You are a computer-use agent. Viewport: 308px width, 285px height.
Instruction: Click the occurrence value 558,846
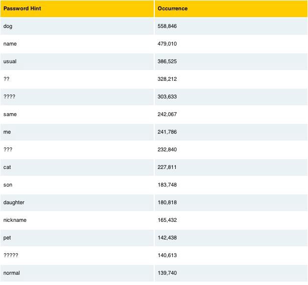point(167,26)
